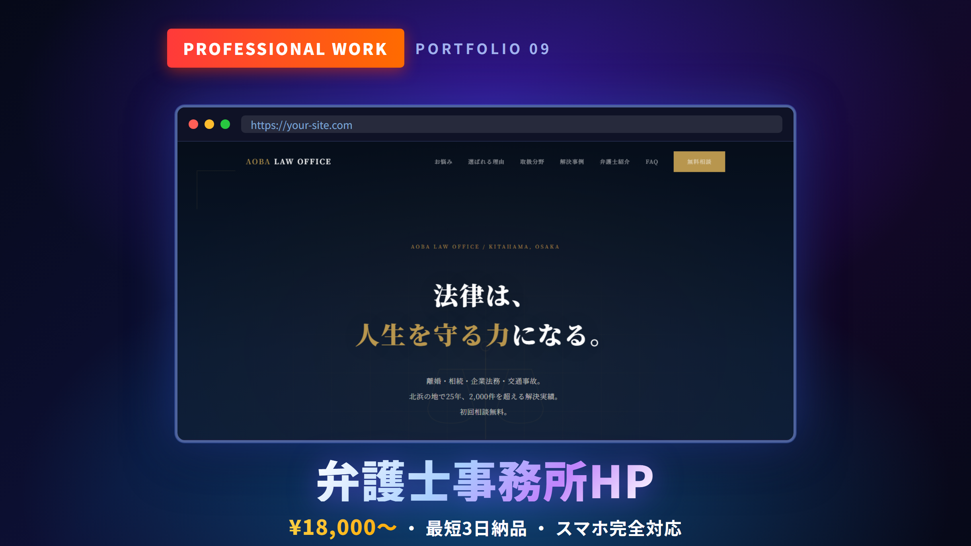Viewport: 971px width, 546px height.
Task: Click the red close window dot
Action: click(x=193, y=125)
